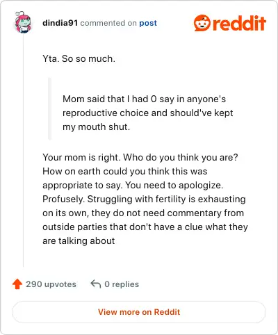
Task: Click the Reddit Snoo logo icon
Action: [x=202, y=23]
